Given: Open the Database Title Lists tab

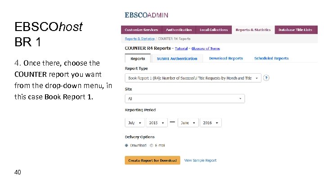Looking at the screenshot, I should [295, 30].
